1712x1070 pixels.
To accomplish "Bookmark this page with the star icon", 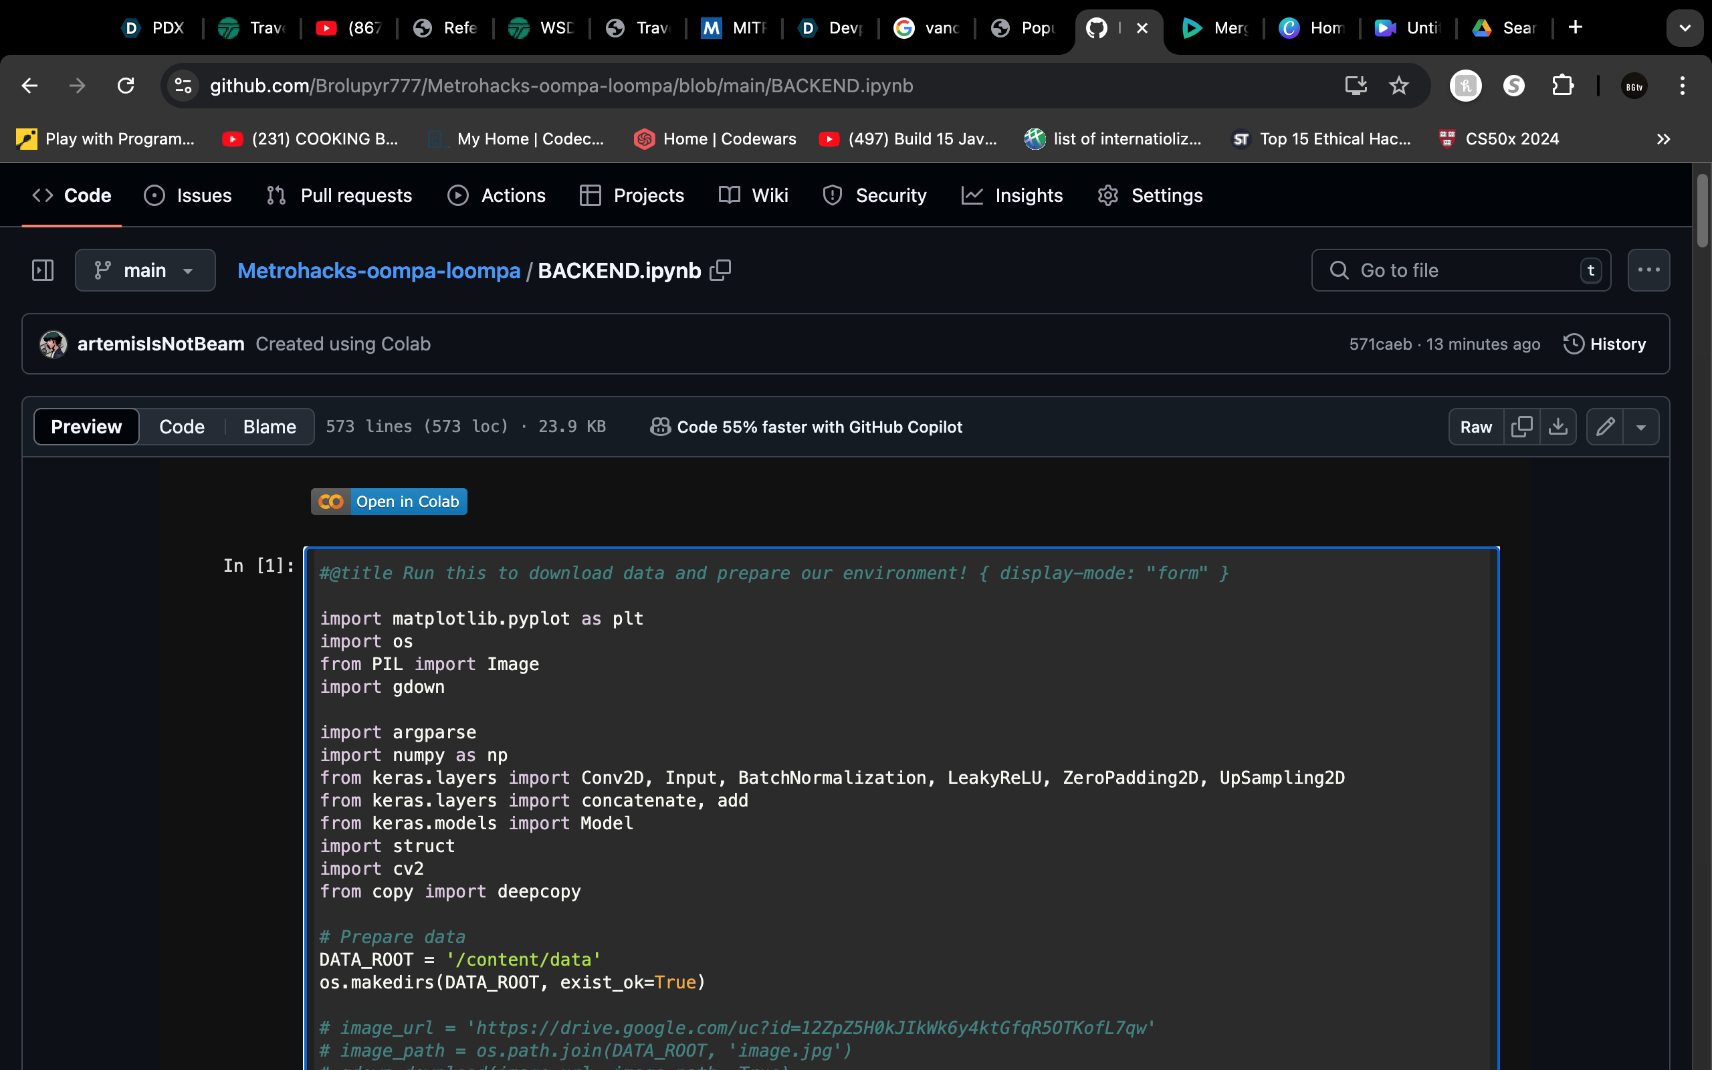I will (x=1398, y=86).
